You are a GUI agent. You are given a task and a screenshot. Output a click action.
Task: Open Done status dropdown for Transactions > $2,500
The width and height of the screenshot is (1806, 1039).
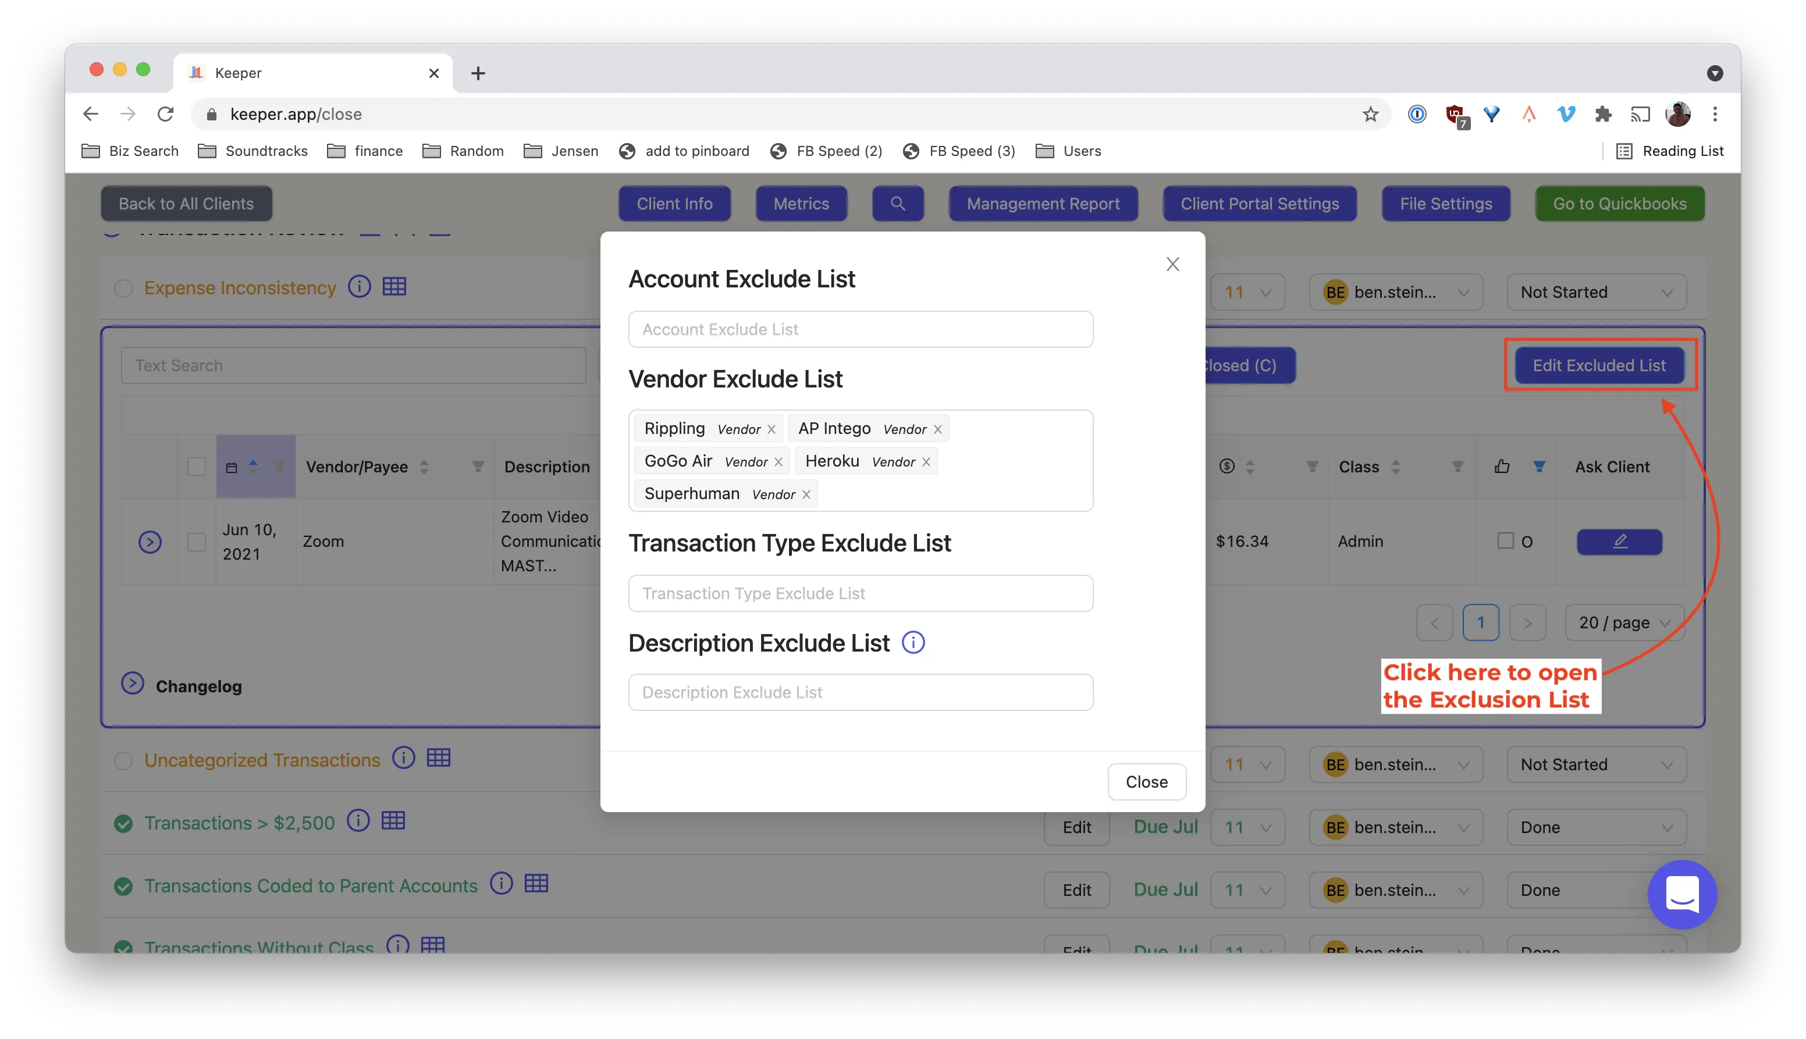click(1596, 828)
